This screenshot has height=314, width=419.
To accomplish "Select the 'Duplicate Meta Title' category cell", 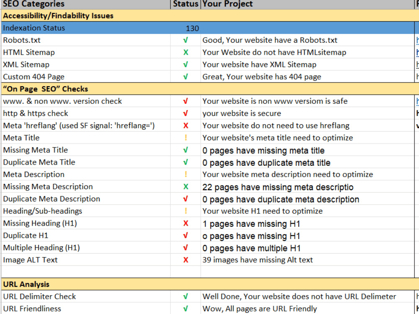I will [x=86, y=162].
